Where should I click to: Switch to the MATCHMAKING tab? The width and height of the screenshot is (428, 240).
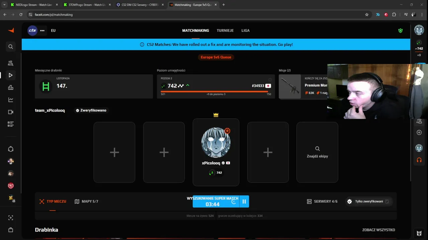click(x=196, y=30)
